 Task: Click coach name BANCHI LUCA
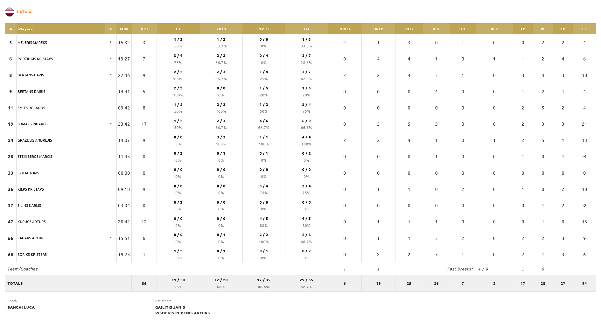[21, 307]
